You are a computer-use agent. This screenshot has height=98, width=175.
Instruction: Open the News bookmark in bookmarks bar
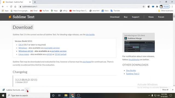105,11
